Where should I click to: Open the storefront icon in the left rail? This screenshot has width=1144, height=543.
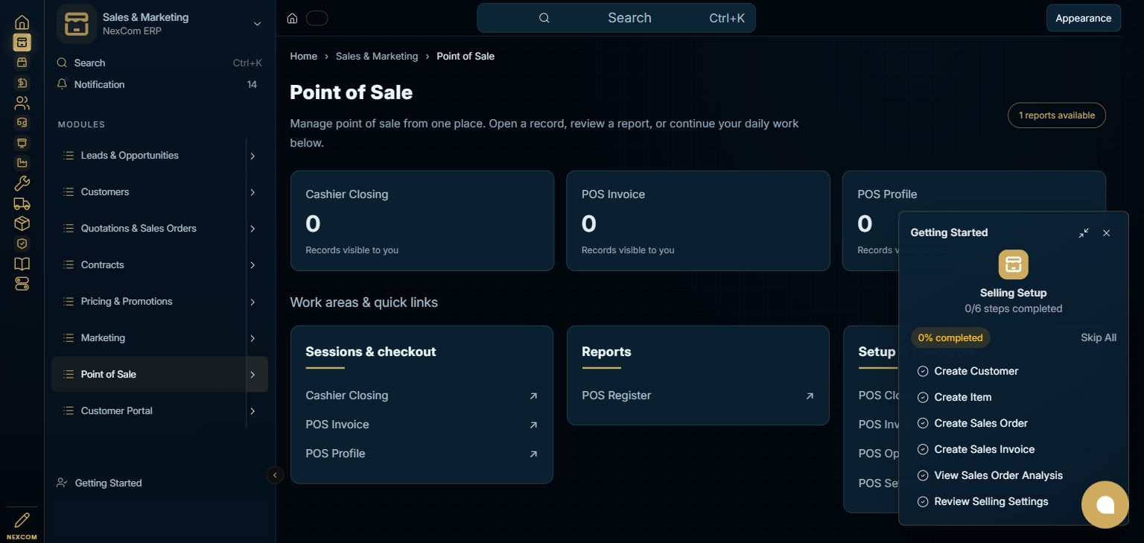point(22,63)
